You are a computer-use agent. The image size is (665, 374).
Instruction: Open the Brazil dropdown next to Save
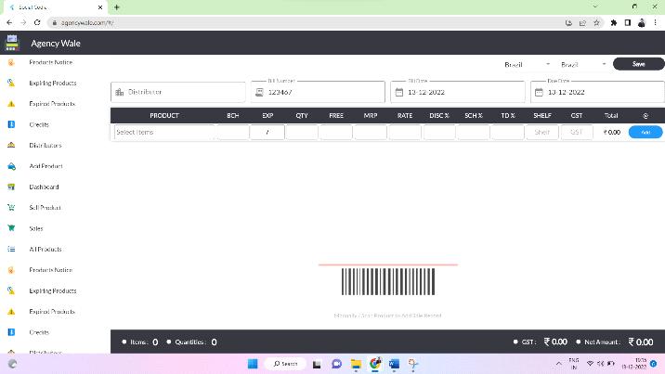click(x=583, y=64)
